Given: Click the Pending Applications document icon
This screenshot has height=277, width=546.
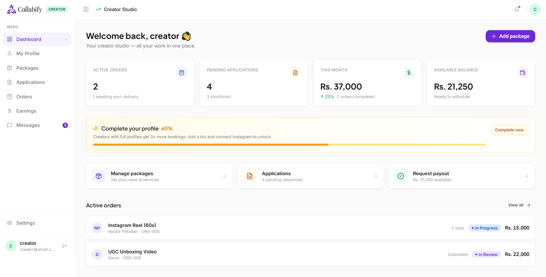Looking at the screenshot, I should coord(295,73).
